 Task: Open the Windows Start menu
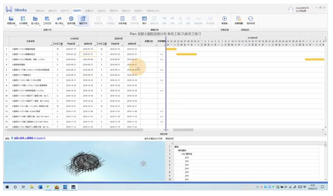7,187
